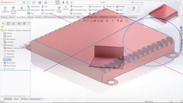Click the Rebuild traffic light icon
This screenshot has width=183, height=103.
(x=63, y=2)
